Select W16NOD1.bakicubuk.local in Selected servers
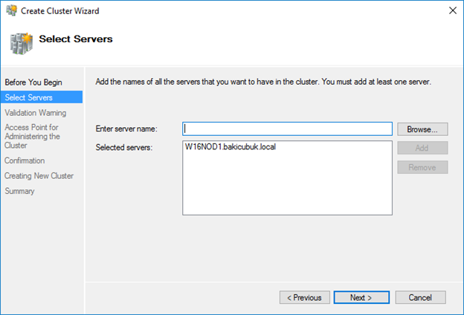 click(x=231, y=146)
